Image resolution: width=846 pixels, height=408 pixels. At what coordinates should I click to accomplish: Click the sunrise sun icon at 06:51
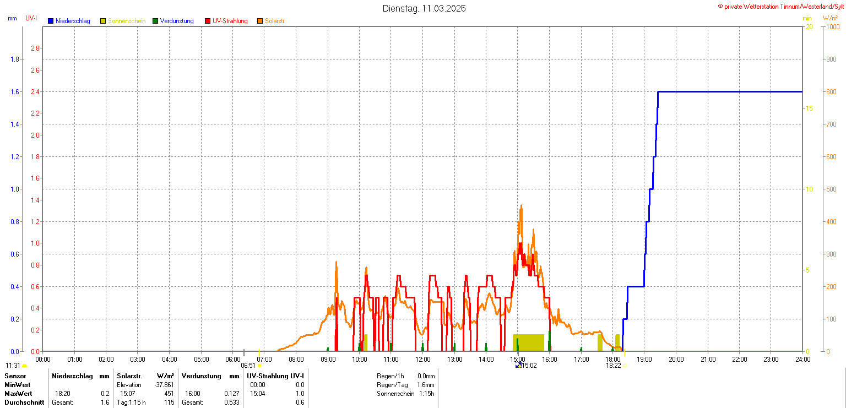[259, 366]
